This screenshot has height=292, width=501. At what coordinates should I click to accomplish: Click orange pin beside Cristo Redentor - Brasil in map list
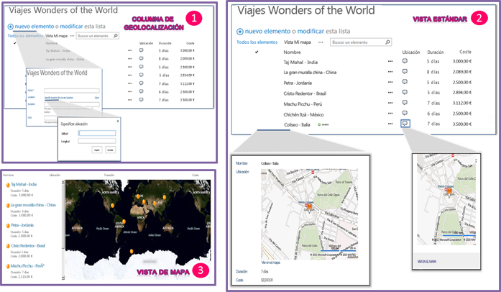click(8, 246)
